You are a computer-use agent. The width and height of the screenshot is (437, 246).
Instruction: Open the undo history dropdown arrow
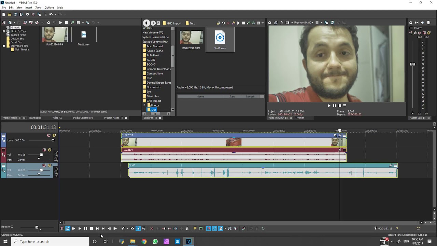click(55, 14)
